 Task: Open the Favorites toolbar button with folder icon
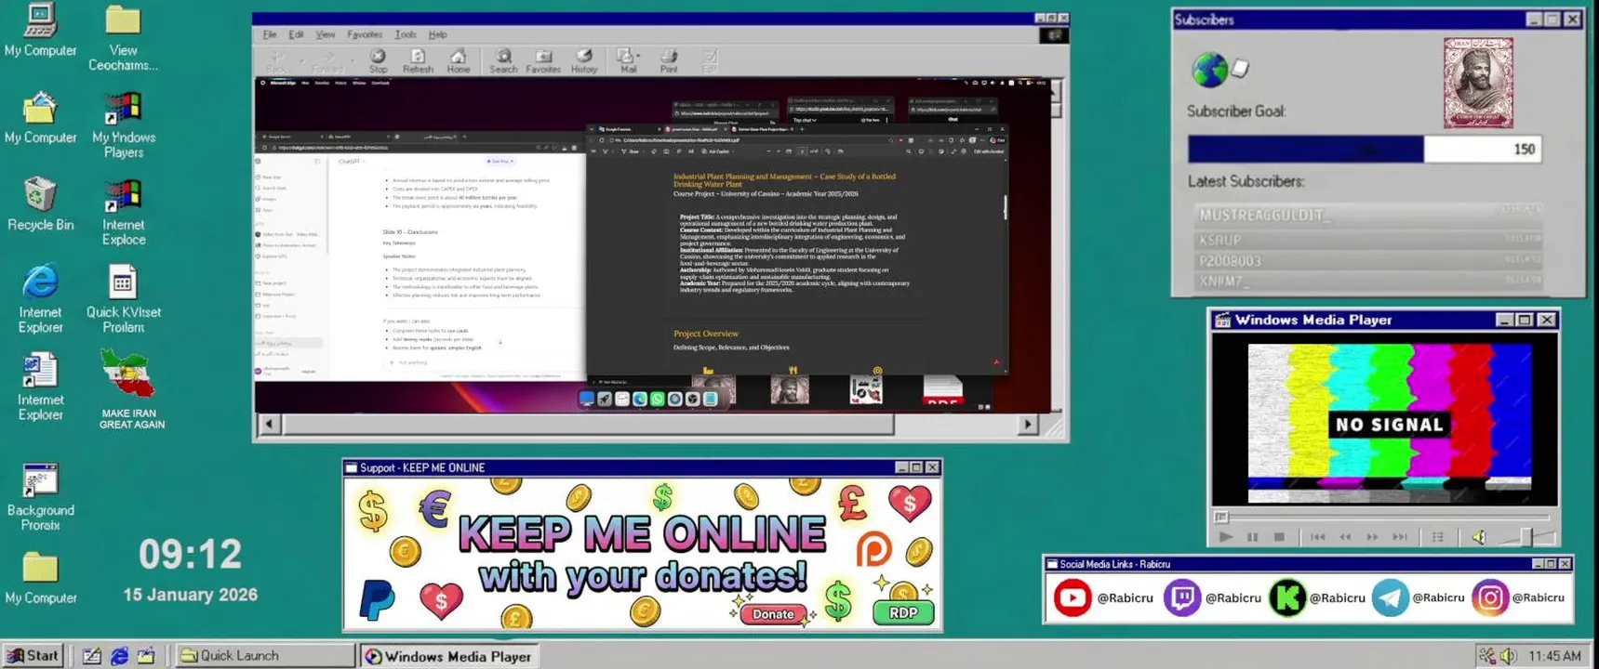coord(543,61)
